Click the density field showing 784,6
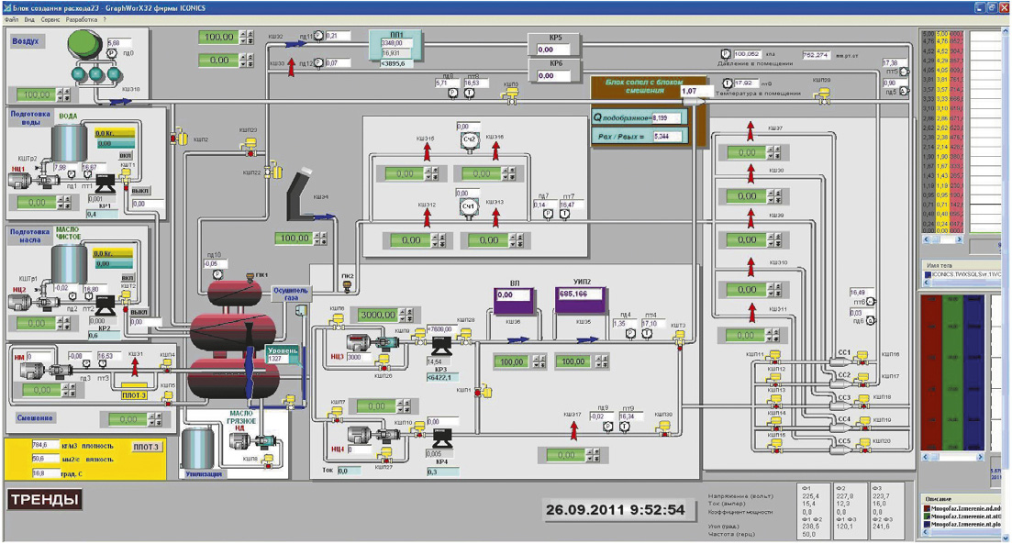Image resolution: width=1012 pixels, height=544 pixels. tap(45, 445)
